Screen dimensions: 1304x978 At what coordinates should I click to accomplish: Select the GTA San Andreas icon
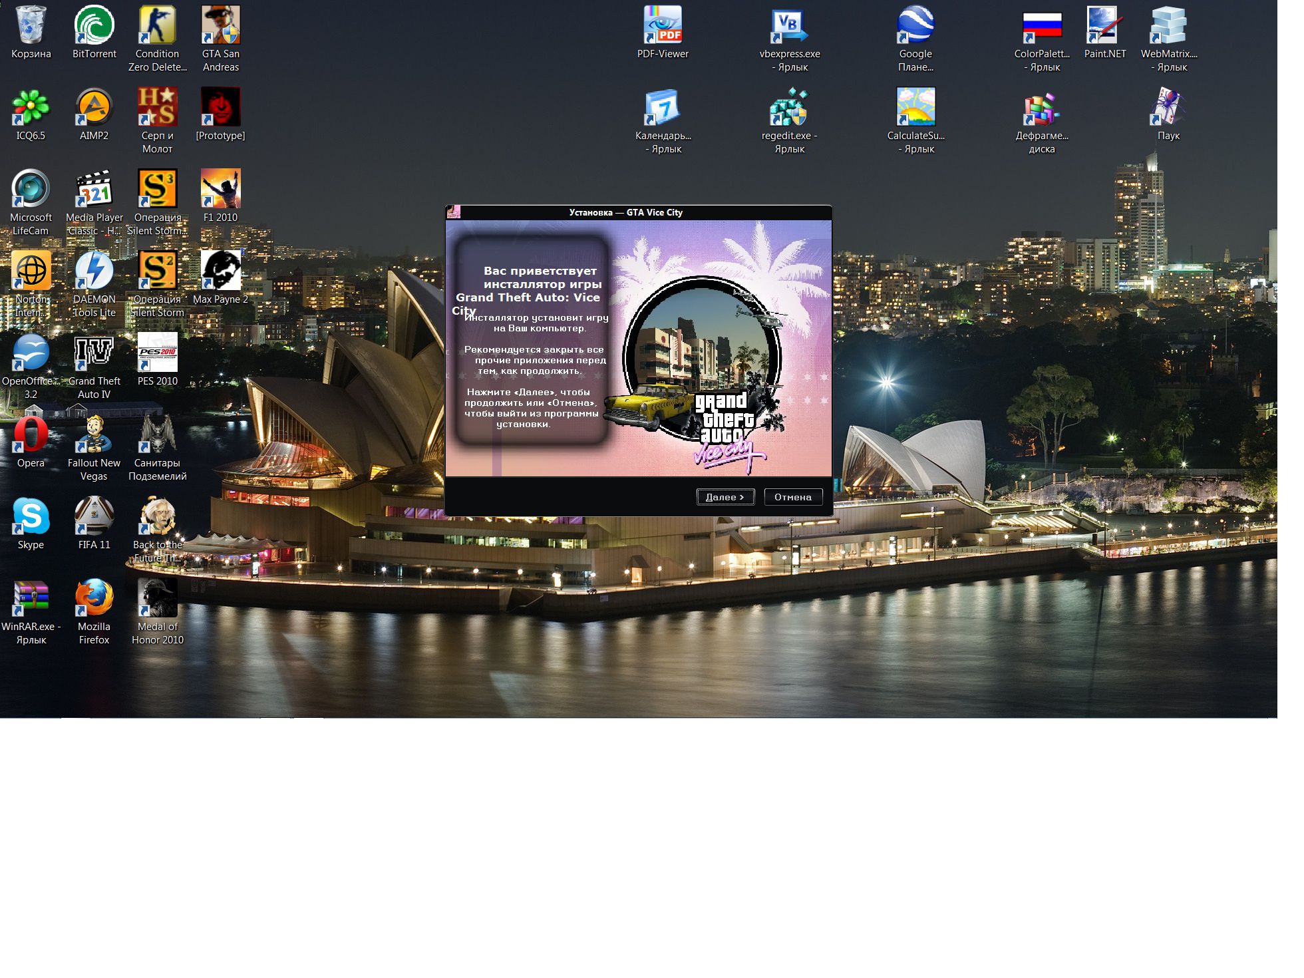coord(220,25)
